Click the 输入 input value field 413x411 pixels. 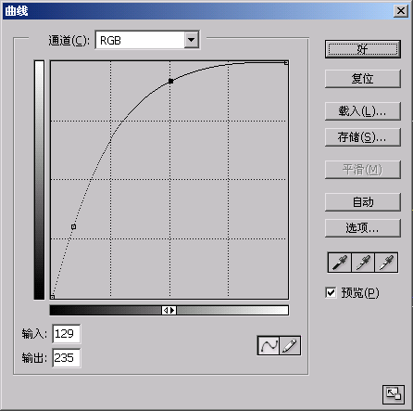[x=67, y=333]
